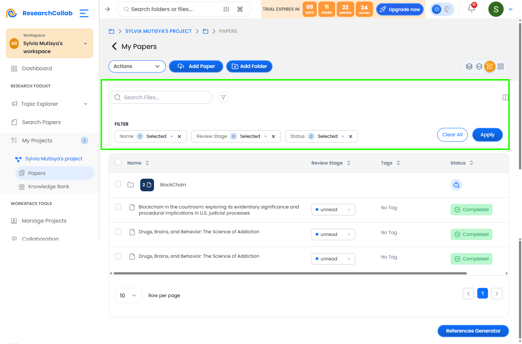
Task: Click the Apply filter button
Action: coord(487,135)
